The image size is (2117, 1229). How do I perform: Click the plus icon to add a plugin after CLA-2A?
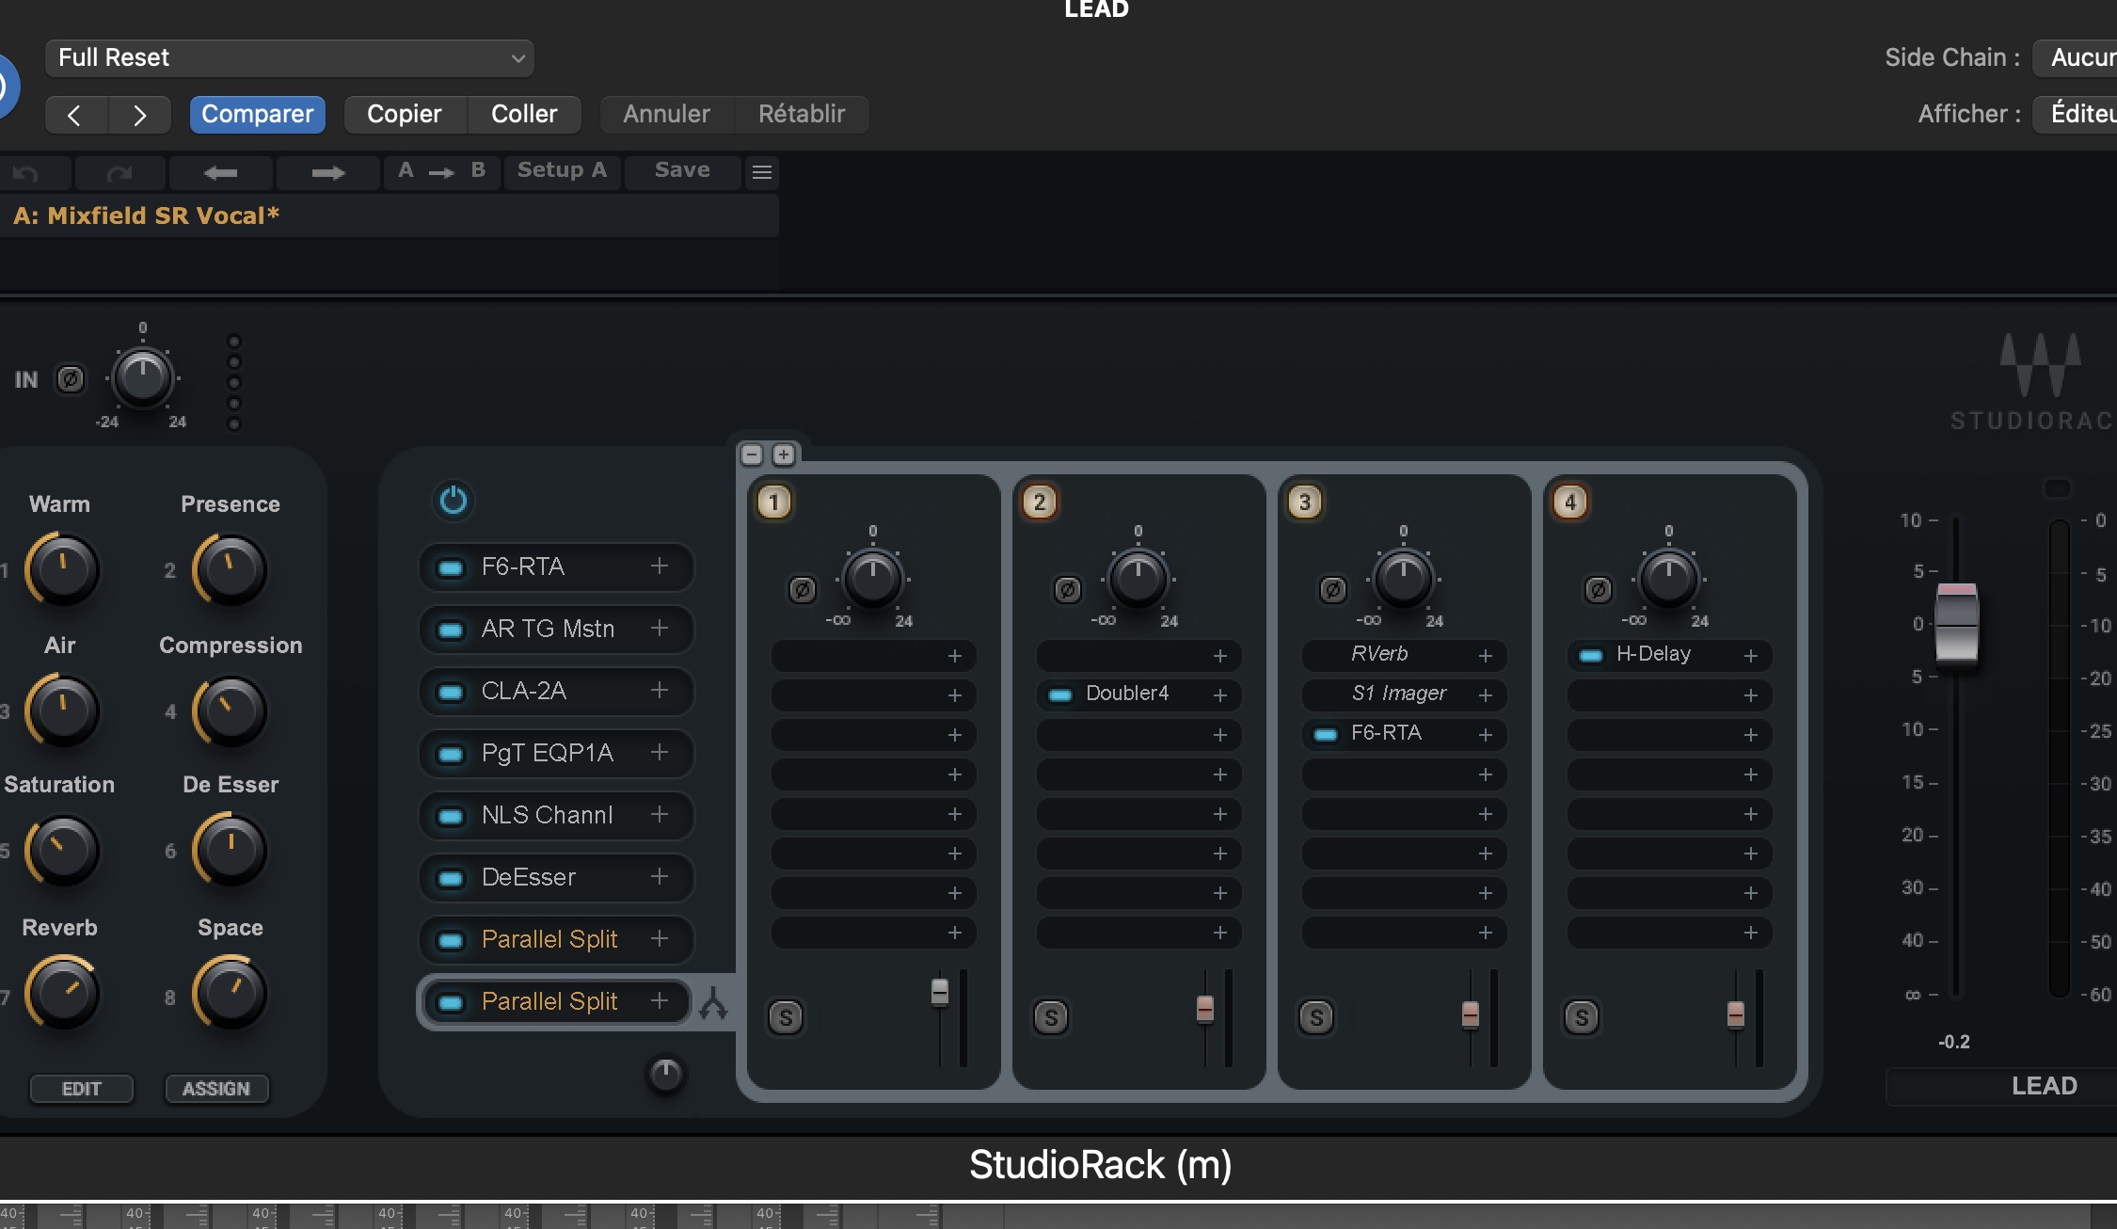click(660, 691)
